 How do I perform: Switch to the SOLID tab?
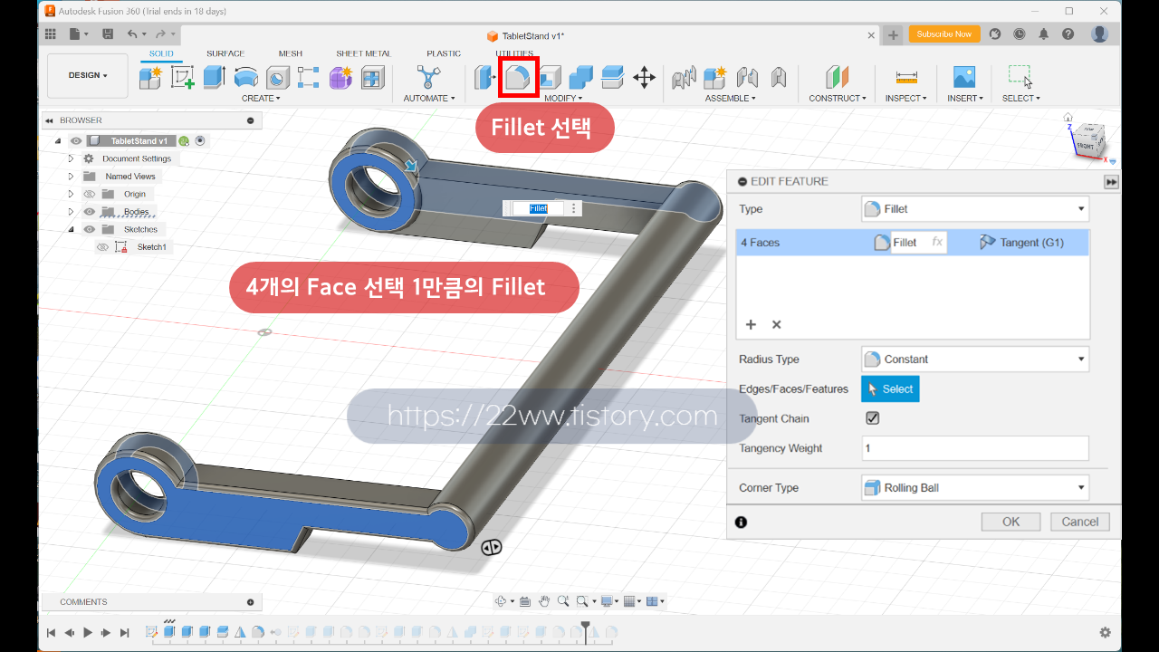click(161, 53)
